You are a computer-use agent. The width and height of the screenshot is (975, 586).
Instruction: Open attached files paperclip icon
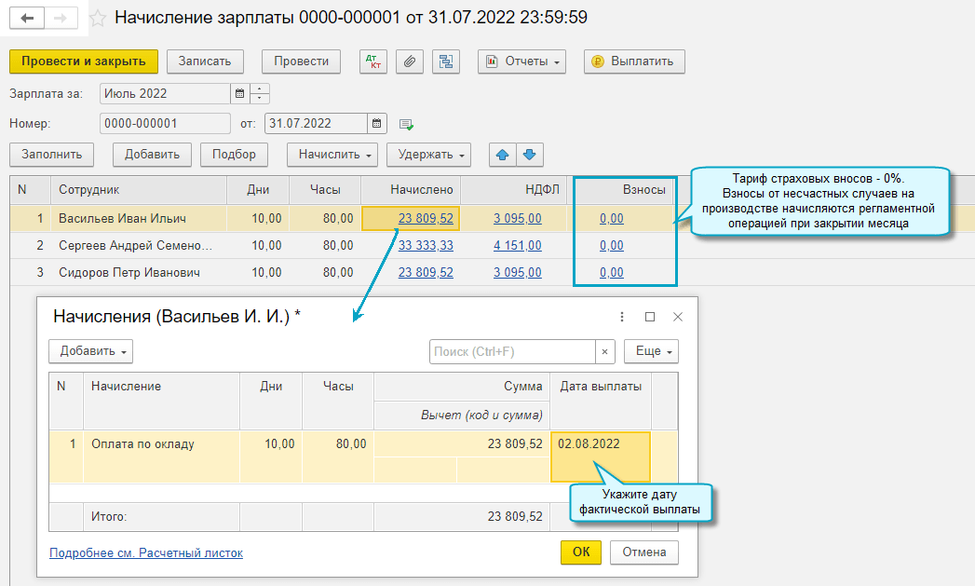coord(410,61)
